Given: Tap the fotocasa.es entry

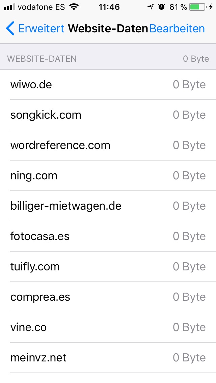Looking at the screenshot, I should [108, 236].
